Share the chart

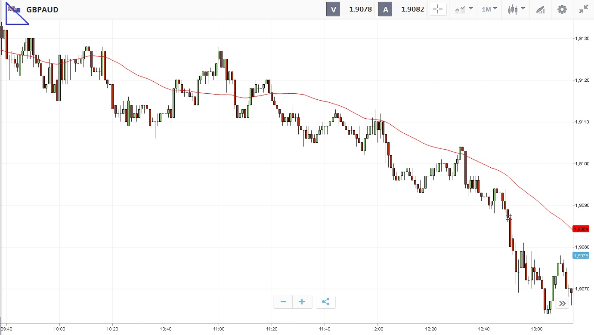coord(326,302)
